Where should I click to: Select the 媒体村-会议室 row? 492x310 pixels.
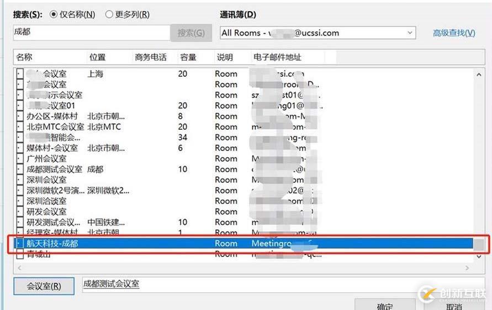[x=245, y=148]
